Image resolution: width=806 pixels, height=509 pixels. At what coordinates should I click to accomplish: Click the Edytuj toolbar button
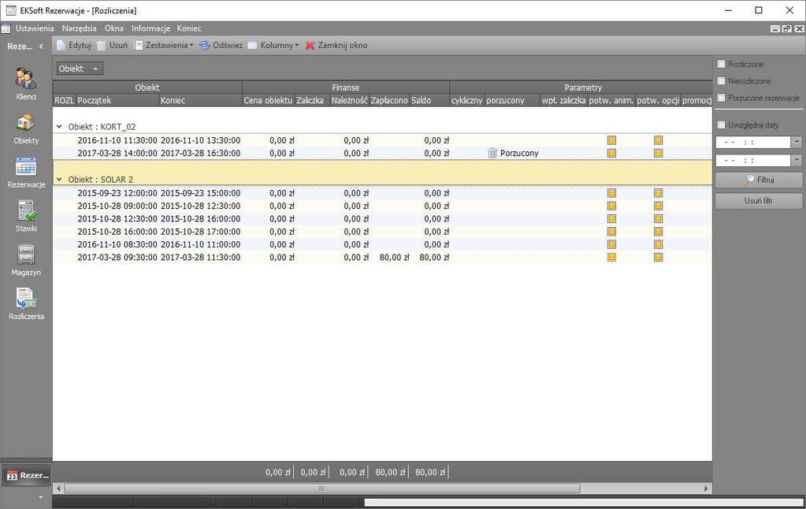[x=73, y=45]
